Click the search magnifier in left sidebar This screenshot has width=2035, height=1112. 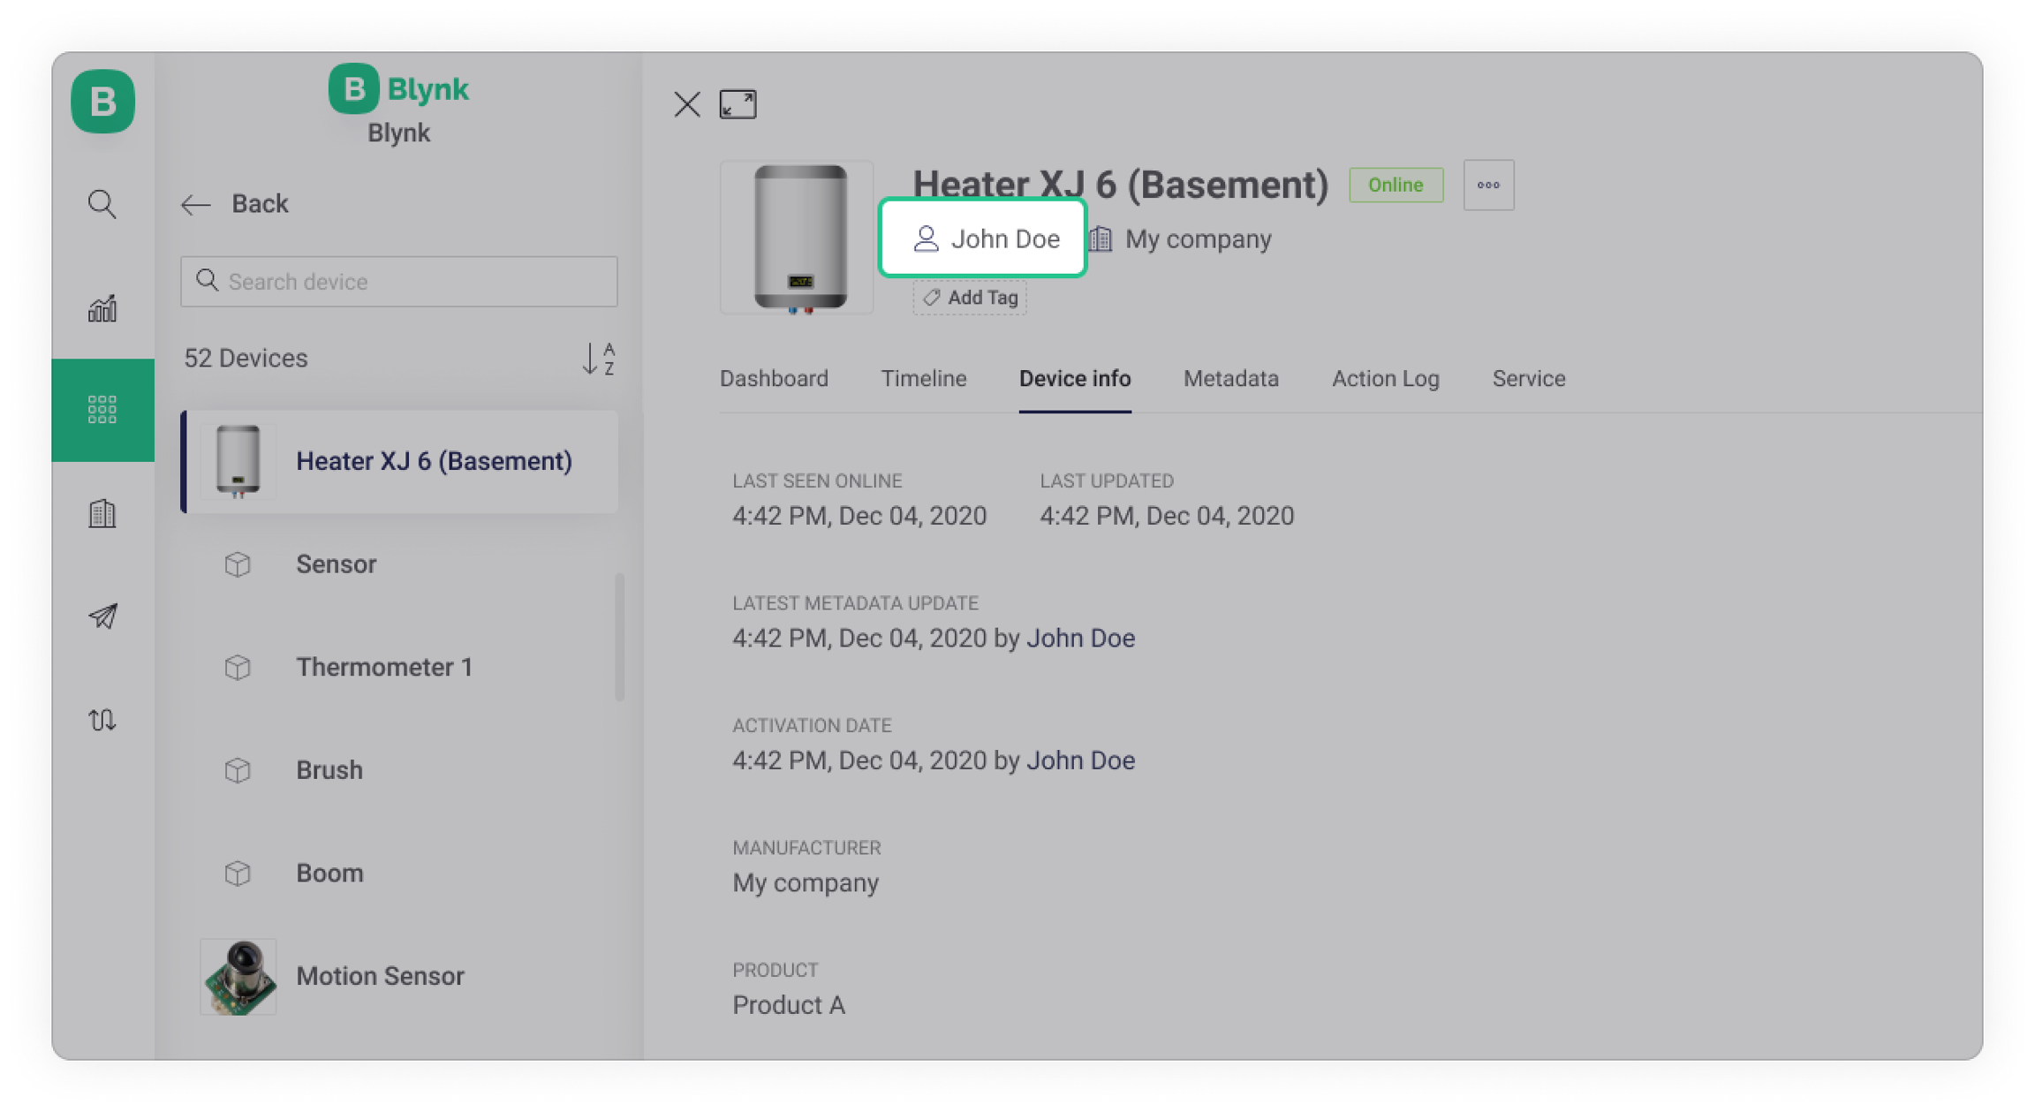tap(102, 204)
